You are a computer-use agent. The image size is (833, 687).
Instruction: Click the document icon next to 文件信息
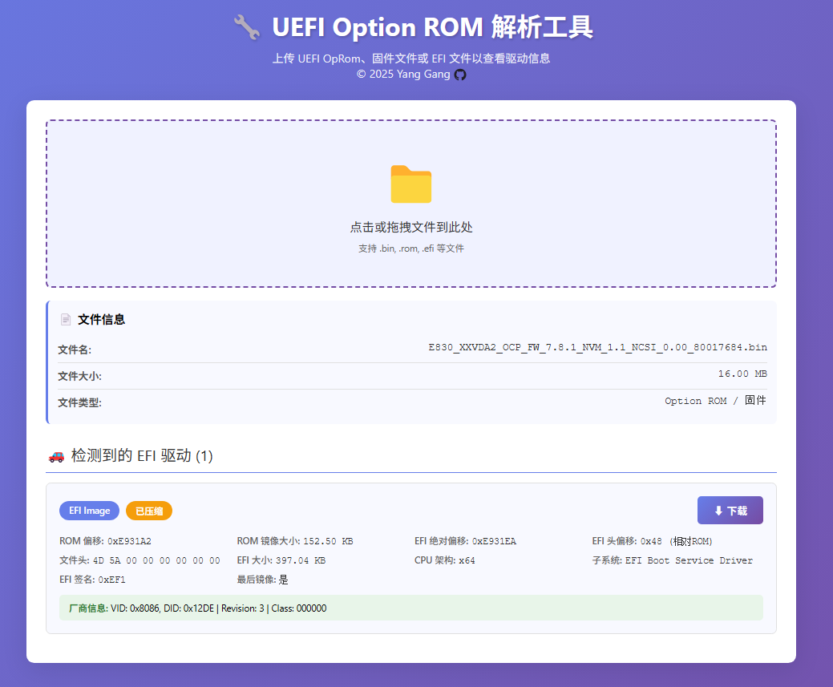pyautogui.click(x=66, y=319)
